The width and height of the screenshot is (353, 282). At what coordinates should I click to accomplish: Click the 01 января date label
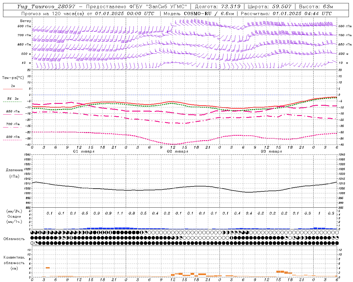[x=84, y=151]
